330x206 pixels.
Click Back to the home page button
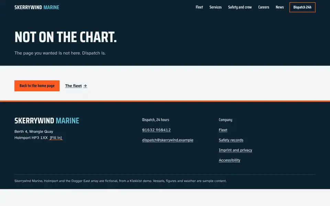pyautogui.click(x=37, y=86)
